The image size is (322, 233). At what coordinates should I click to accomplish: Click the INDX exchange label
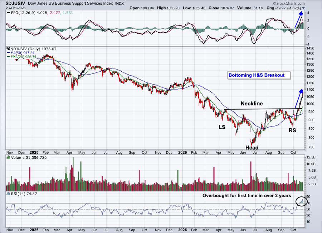pyautogui.click(x=119, y=3)
